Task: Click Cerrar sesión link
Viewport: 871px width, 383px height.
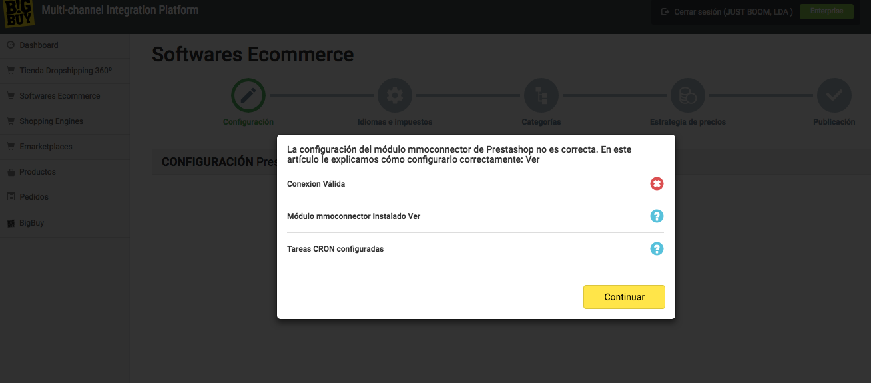Action: 727,12
